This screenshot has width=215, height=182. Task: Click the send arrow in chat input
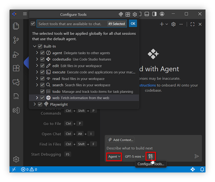pos(197,156)
